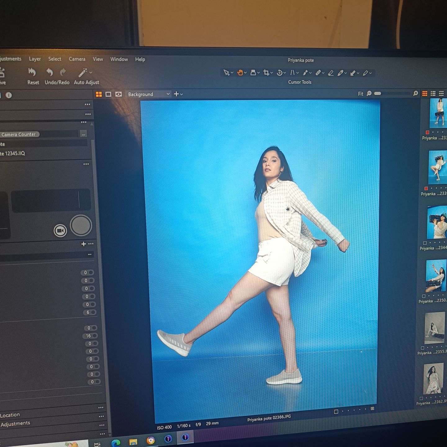The image size is (447, 447).
Task: Click the viewer zoom slider handle
Action: point(377,93)
